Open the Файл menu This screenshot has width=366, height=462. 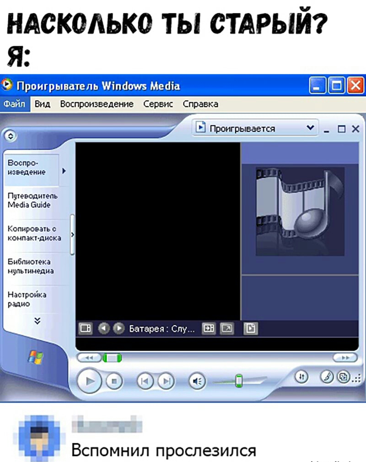click(x=15, y=104)
